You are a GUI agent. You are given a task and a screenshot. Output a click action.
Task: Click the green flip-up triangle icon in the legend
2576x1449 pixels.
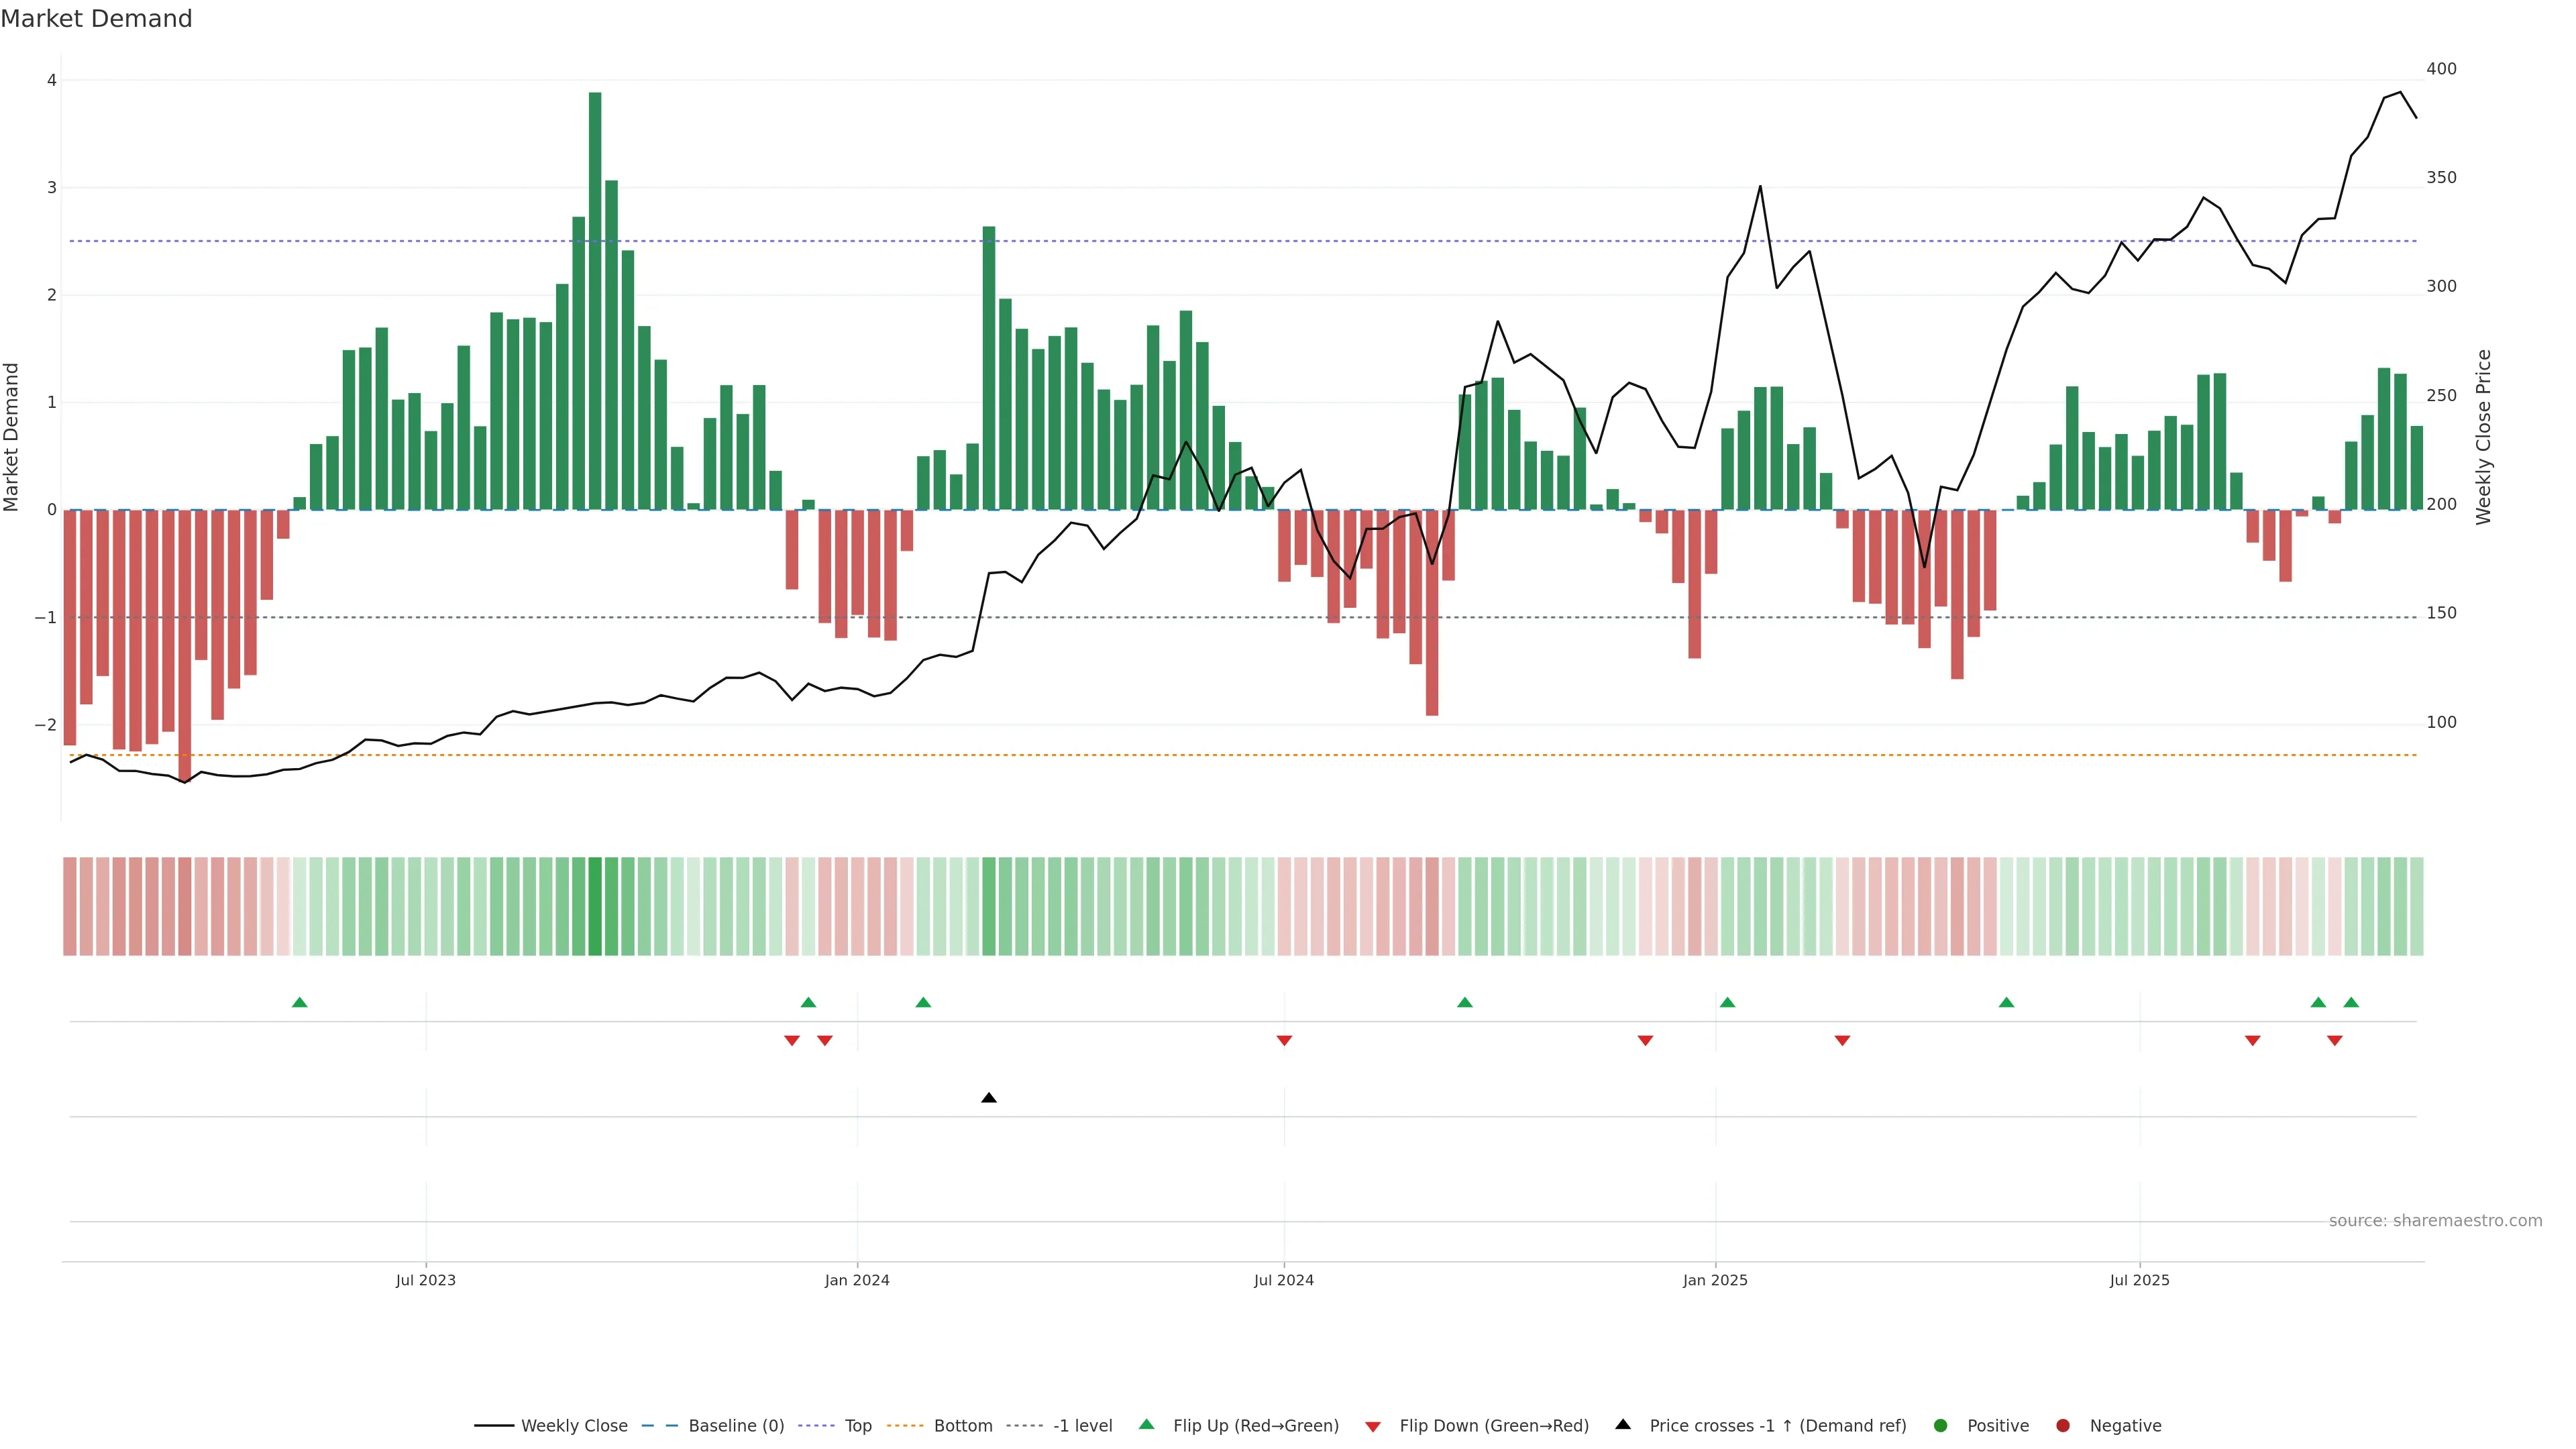coord(1147,1424)
